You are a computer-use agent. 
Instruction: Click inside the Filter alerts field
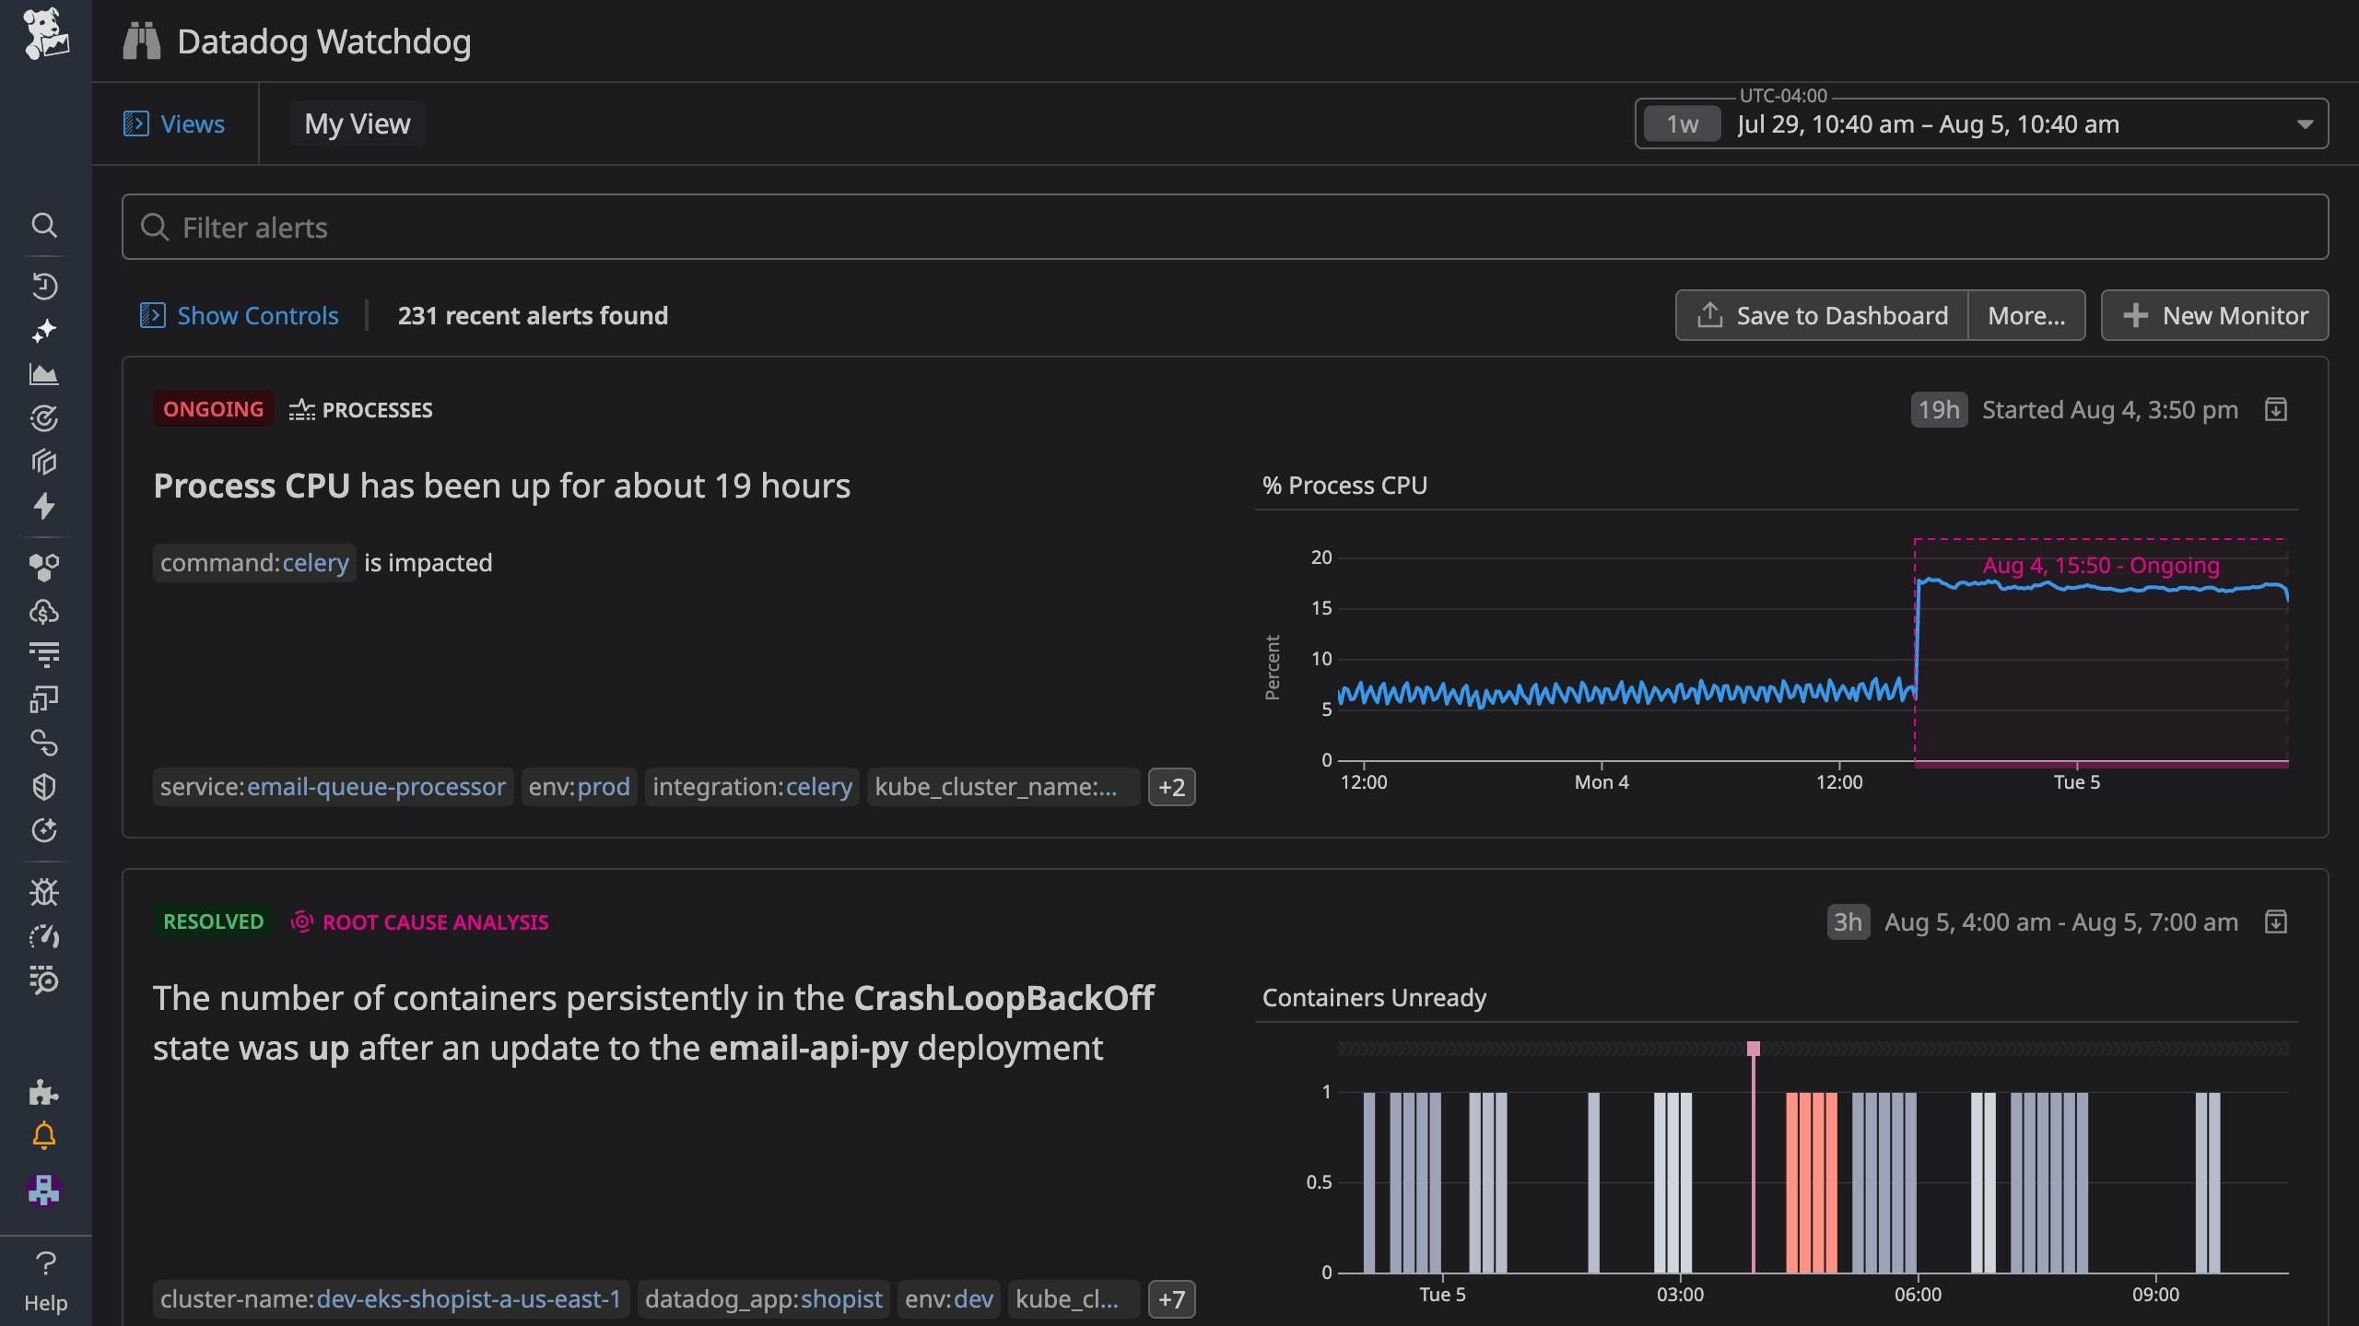pyautogui.click(x=645, y=227)
